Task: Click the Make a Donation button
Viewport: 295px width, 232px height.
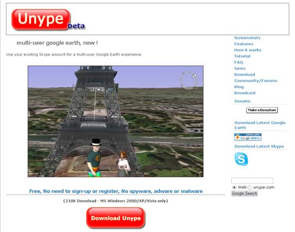Action: click(262, 110)
